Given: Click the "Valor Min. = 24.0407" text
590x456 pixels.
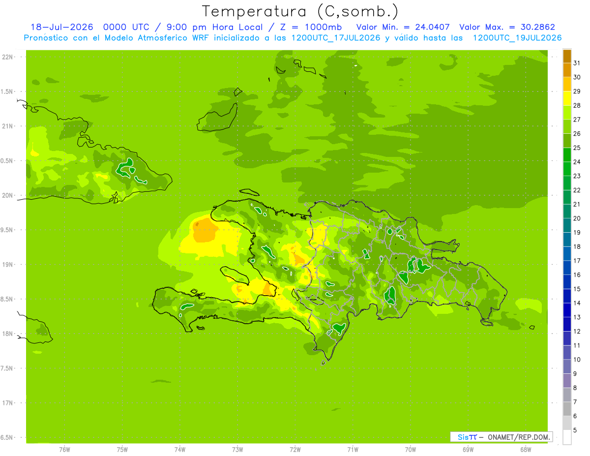Looking at the screenshot, I should 403,27.
